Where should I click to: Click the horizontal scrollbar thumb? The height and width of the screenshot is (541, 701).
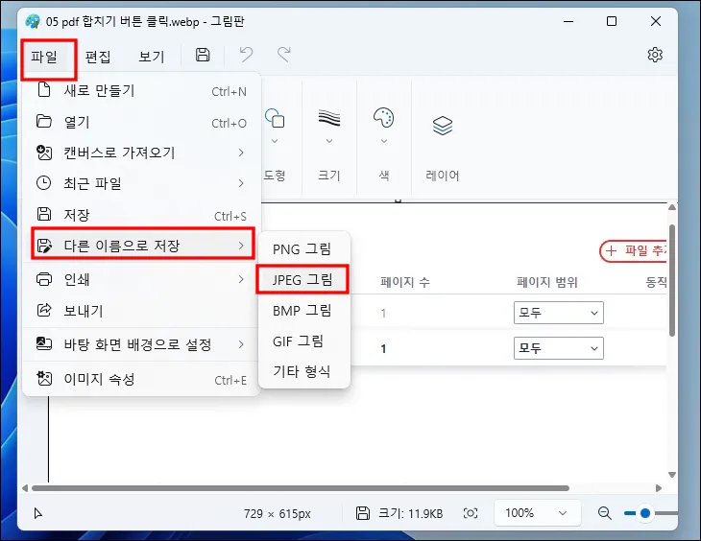(300, 488)
